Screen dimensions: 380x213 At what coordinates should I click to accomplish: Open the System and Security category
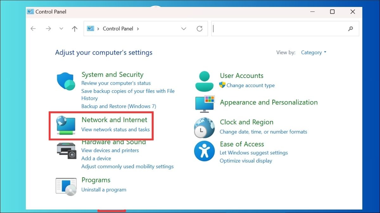[x=112, y=75]
